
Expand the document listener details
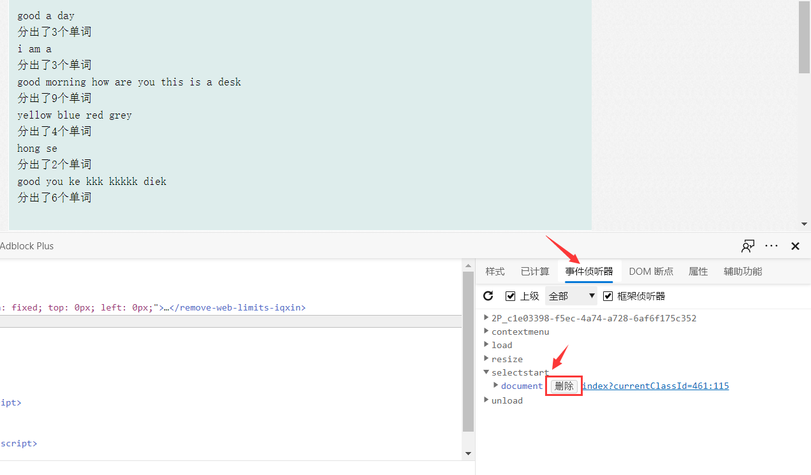tap(496, 386)
